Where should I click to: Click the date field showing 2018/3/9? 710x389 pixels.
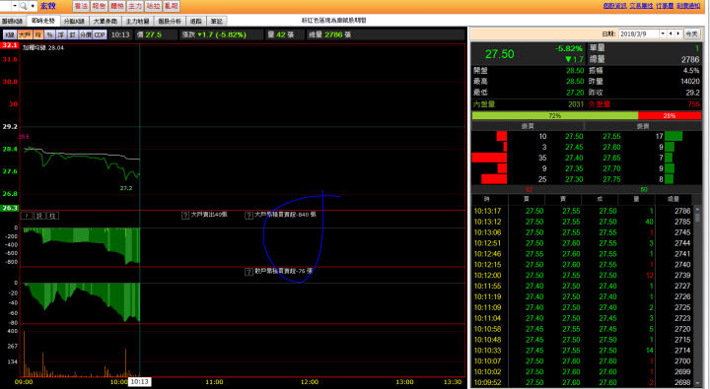[x=639, y=33]
